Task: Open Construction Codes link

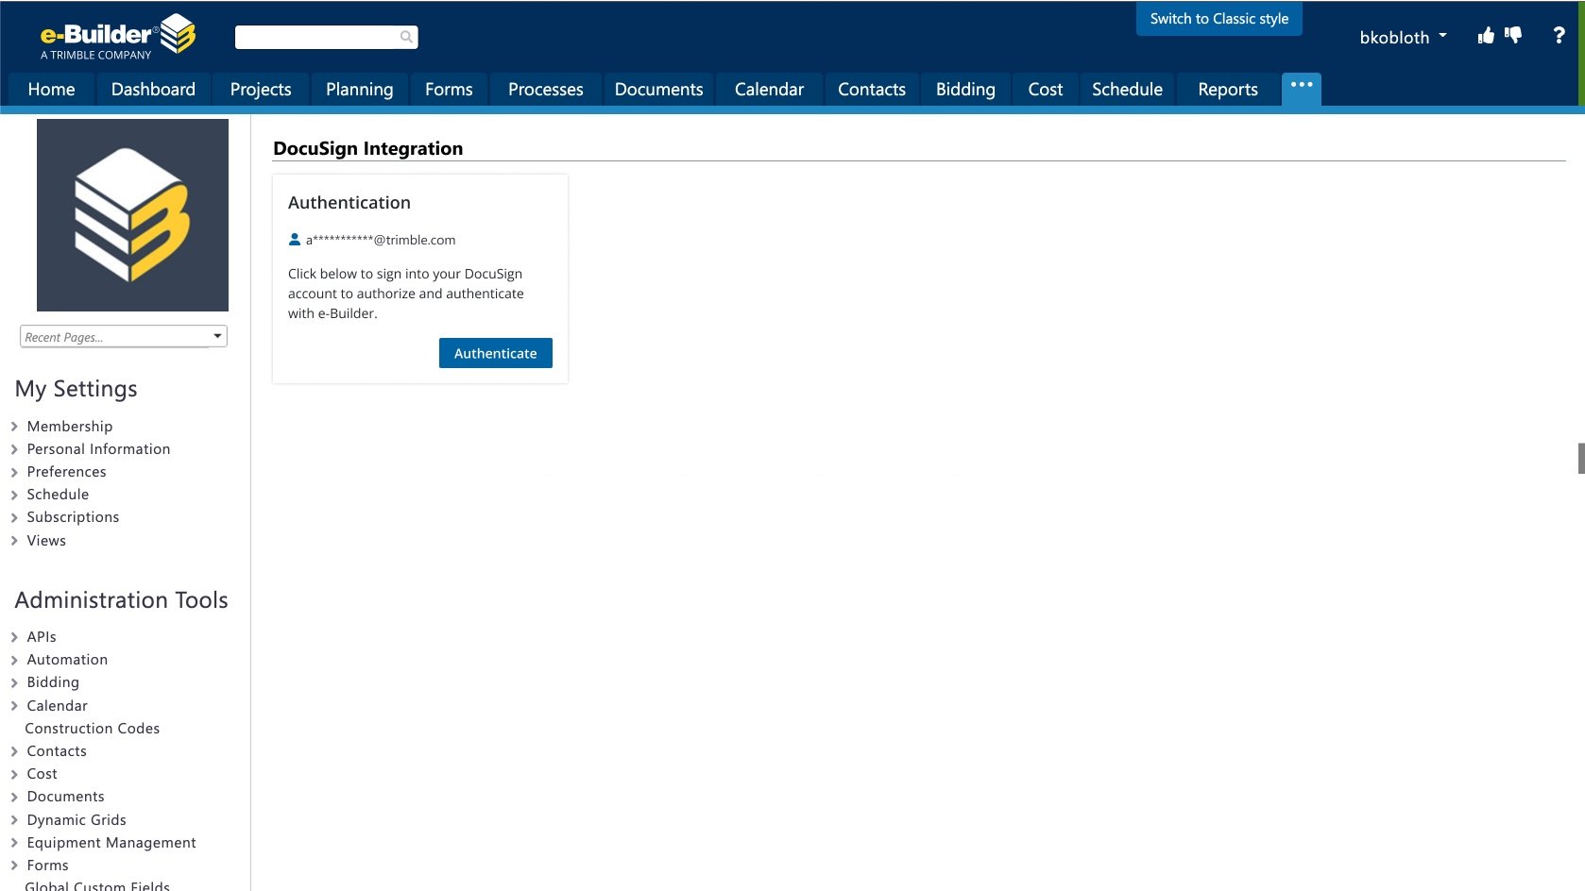Action: click(x=93, y=729)
